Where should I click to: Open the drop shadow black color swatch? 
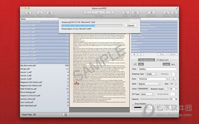[138, 107]
